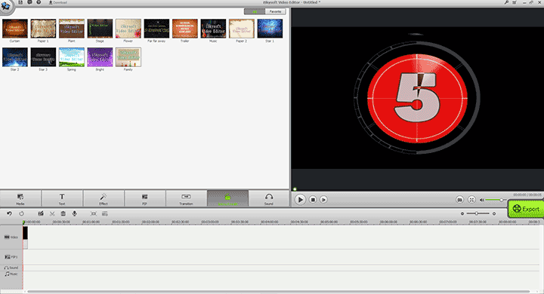Open the help question mark icon
The width and height of the screenshot is (544, 294).
tap(39, 2)
